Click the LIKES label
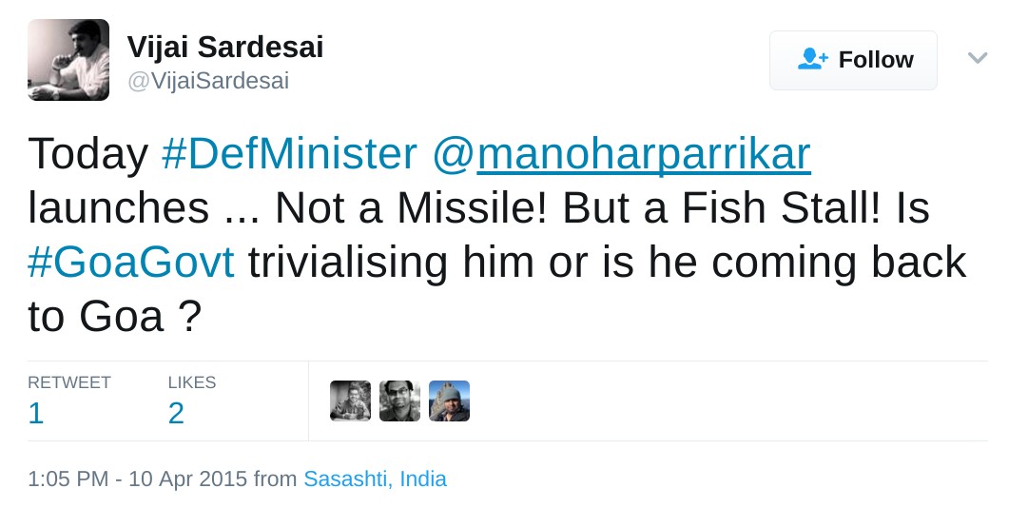 192,382
